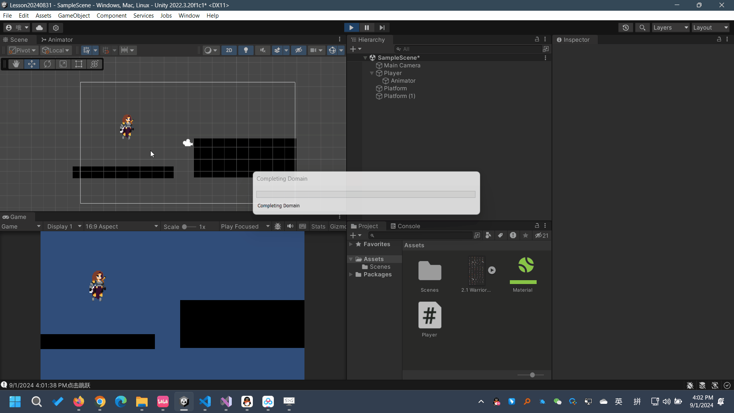Collapse the Player hierarchy item
Image resolution: width=734 pixels, height=413 pixels.
coord(372,73)
